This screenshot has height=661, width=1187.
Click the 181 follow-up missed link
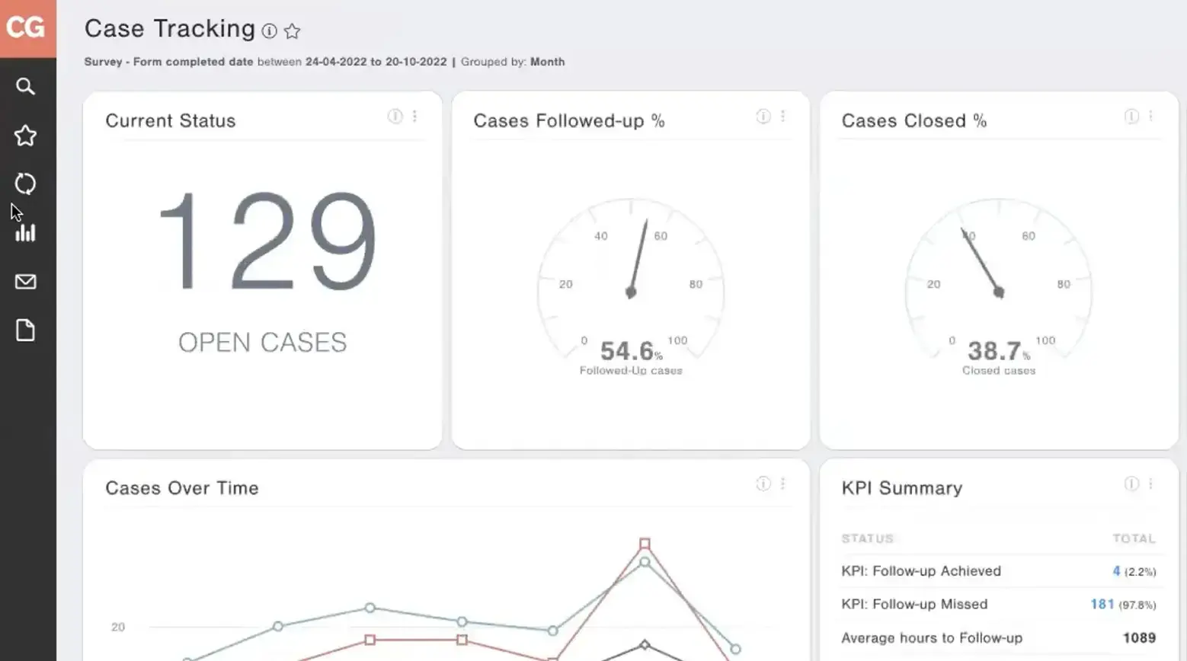[1102, 604]
